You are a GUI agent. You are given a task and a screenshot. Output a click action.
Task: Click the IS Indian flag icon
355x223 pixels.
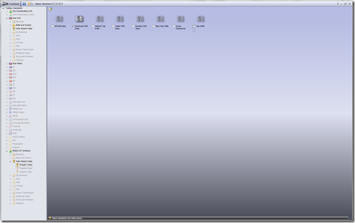(x=11, y=85)
